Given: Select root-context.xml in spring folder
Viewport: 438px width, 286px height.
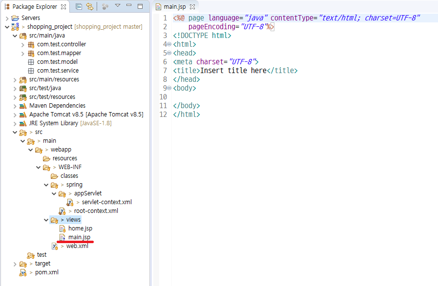Looking at the screenshot, I should coord(96,211).
